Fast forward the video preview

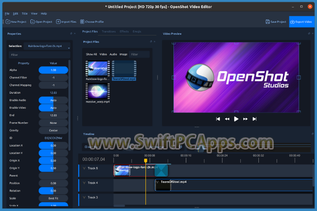[x=245, y=119]
